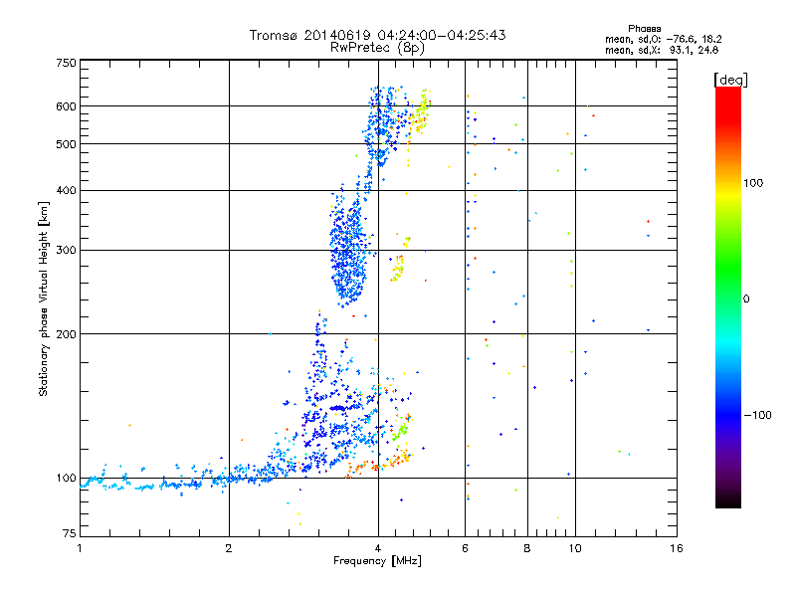Click the x-axis tick label '8'

click(527, 548)
